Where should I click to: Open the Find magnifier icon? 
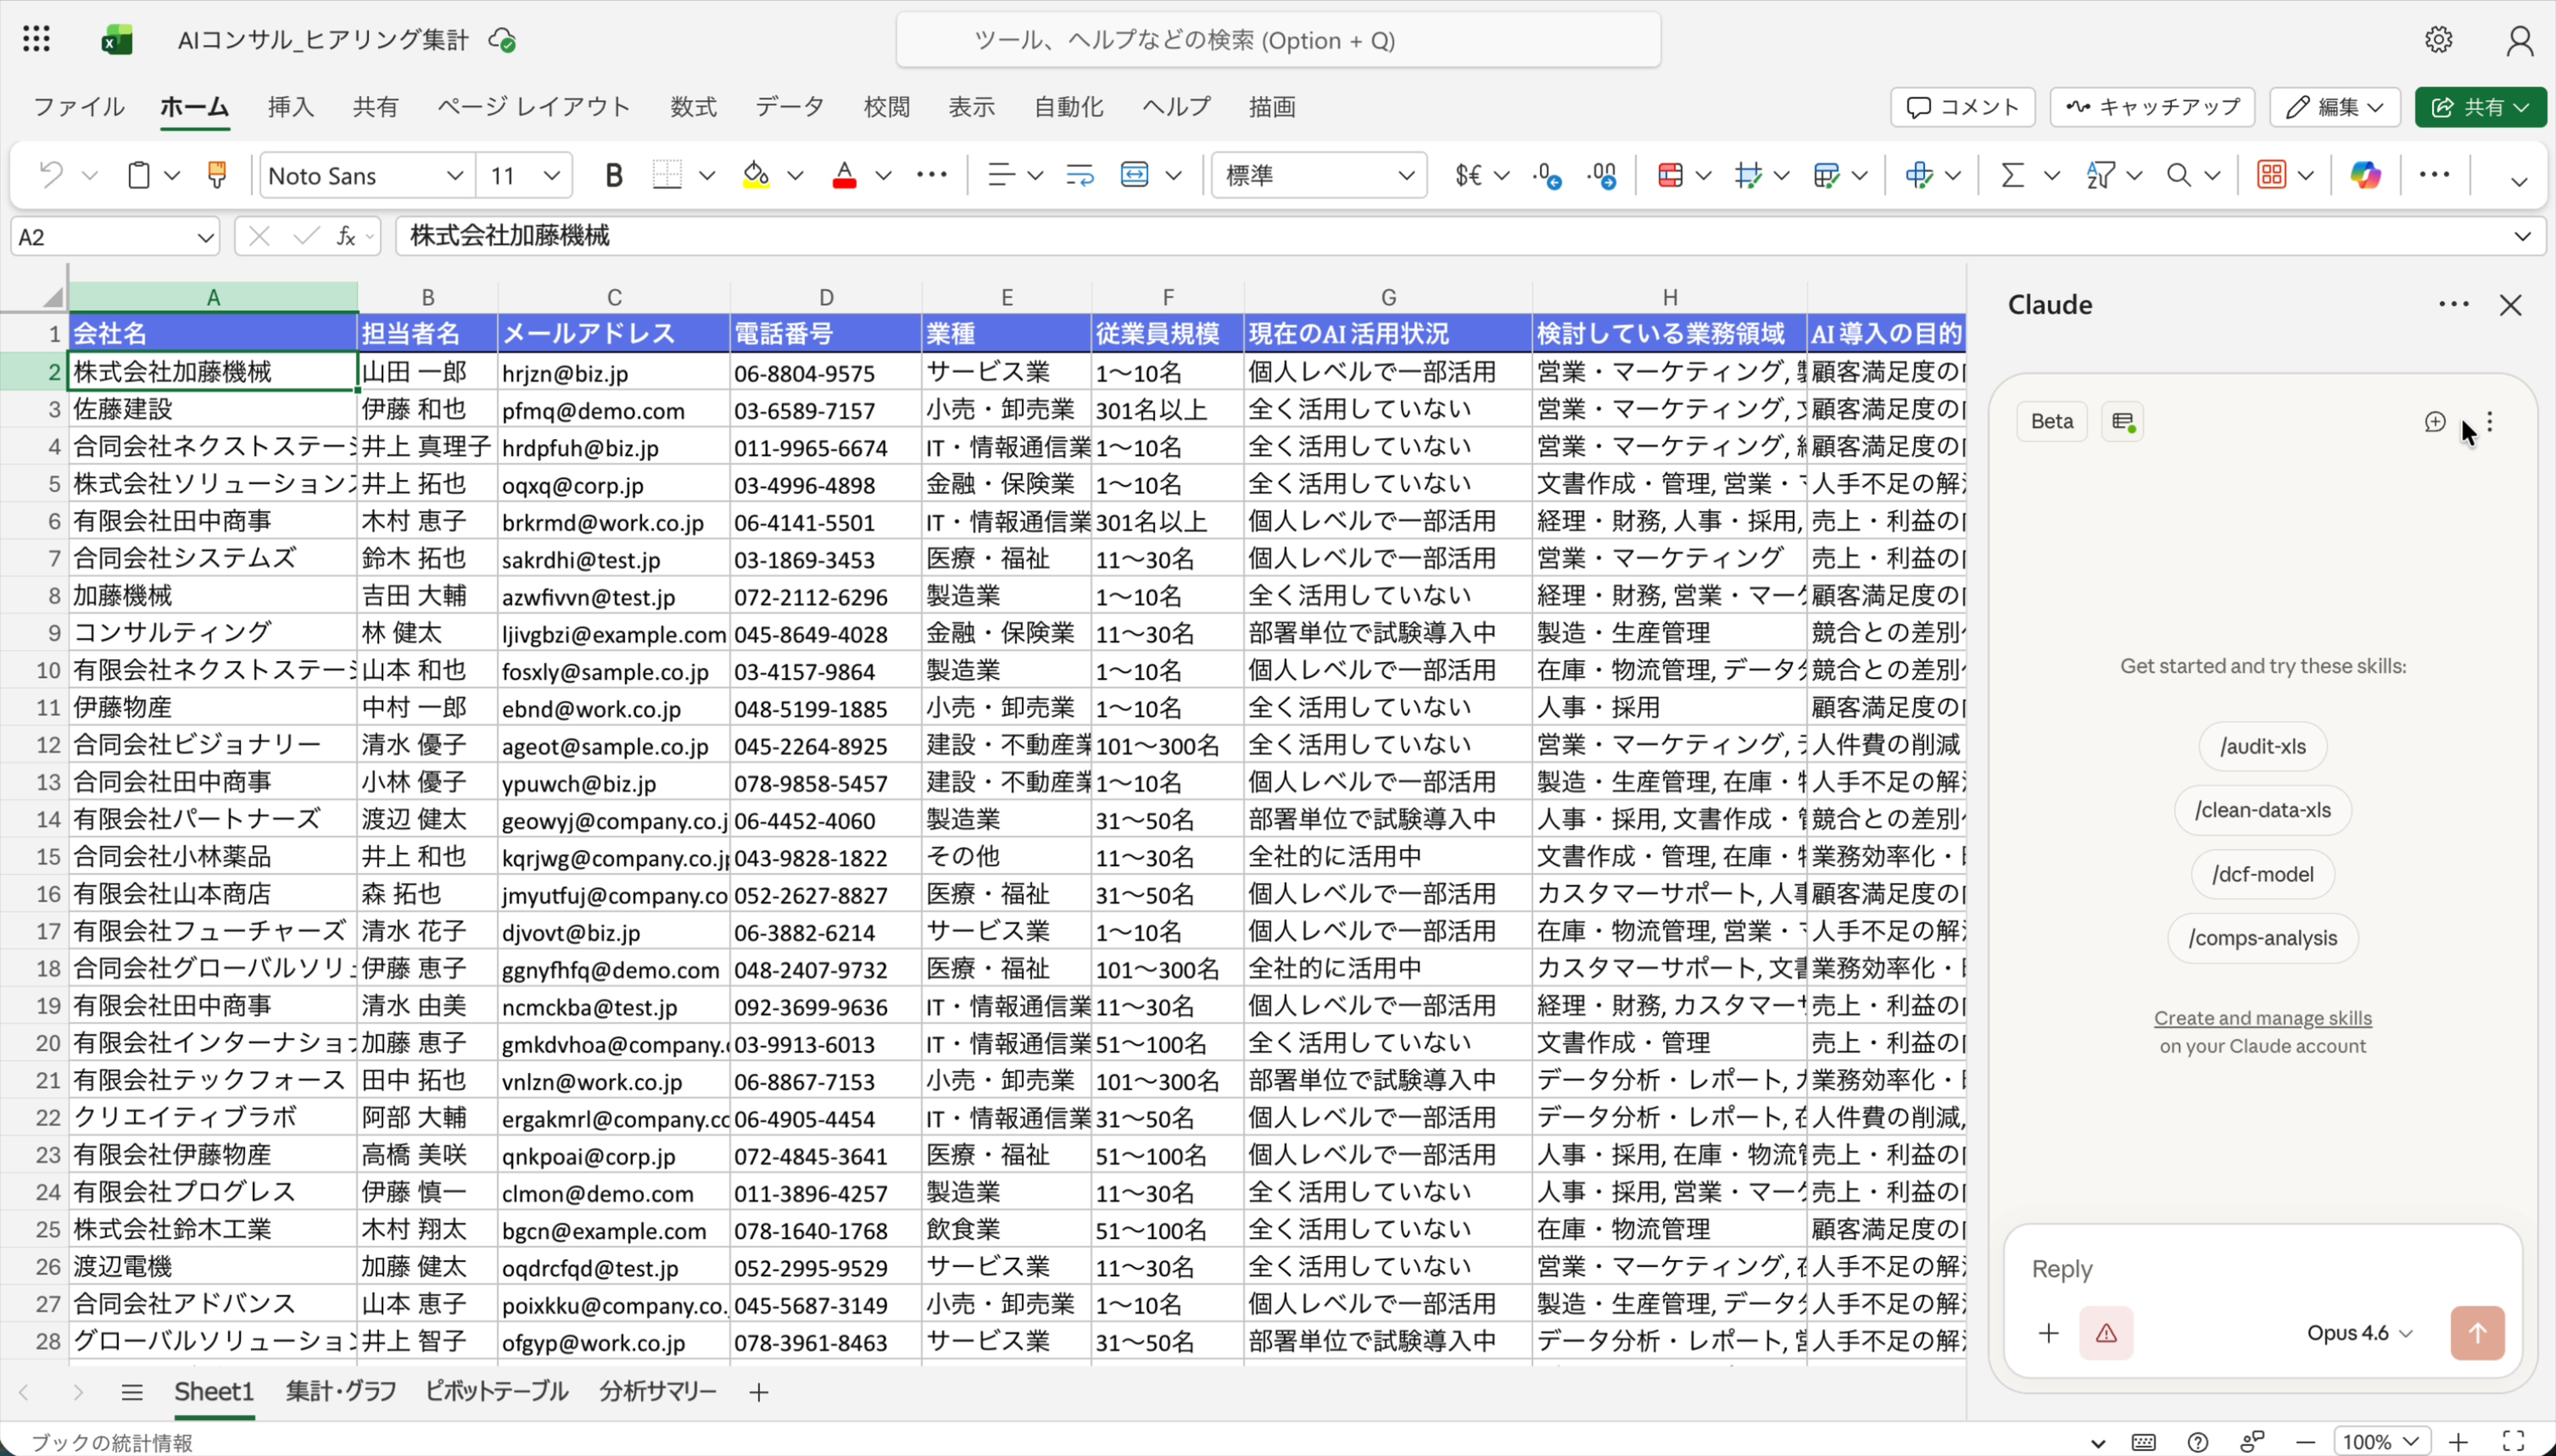coord(2179,175)
